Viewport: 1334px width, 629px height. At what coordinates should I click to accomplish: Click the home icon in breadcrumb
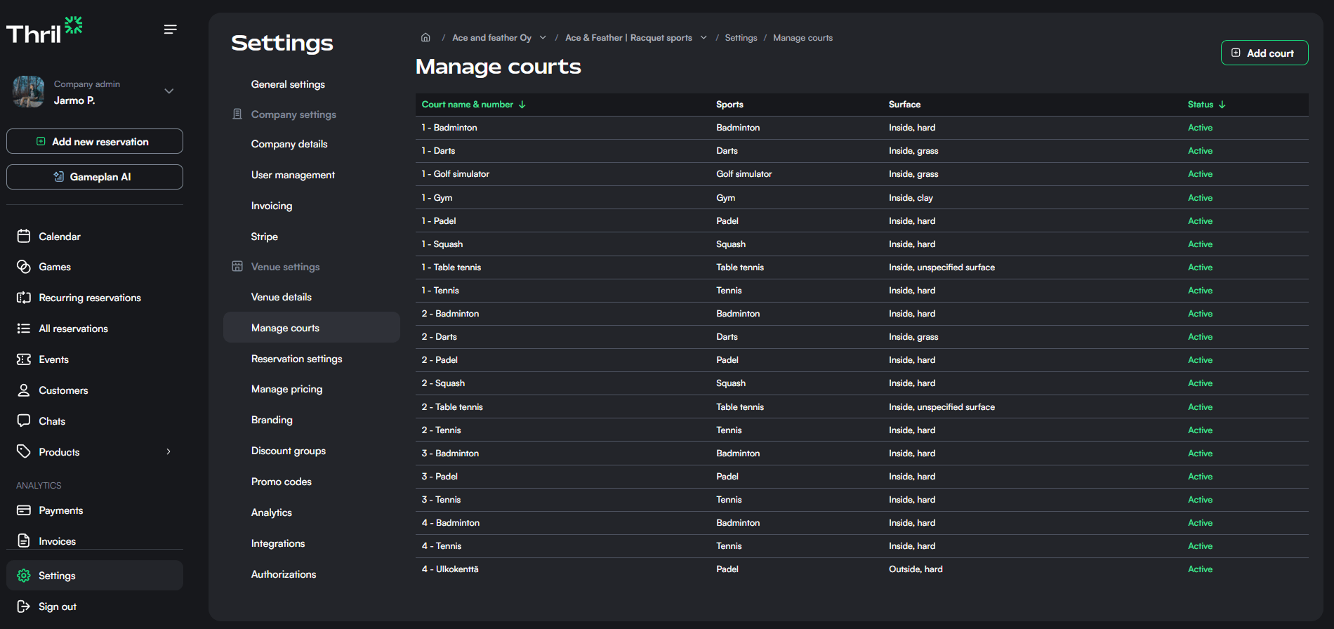tap(425, 38)
